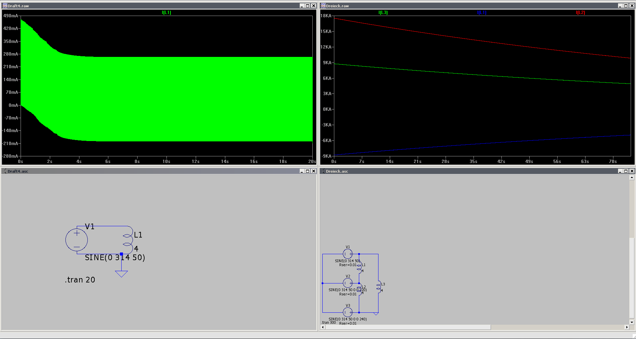Click the green I(L3) trace label
The image size is (636, 339).
[x=383, y=12]
